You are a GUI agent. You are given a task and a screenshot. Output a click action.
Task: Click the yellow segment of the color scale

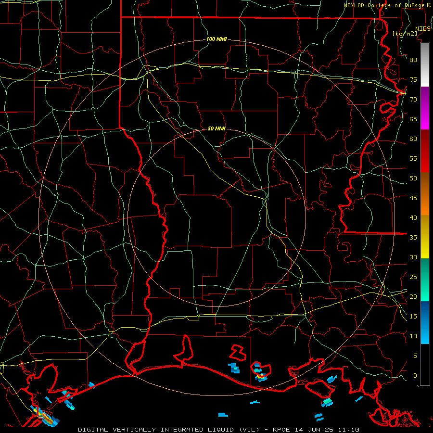tap(425, 237)
